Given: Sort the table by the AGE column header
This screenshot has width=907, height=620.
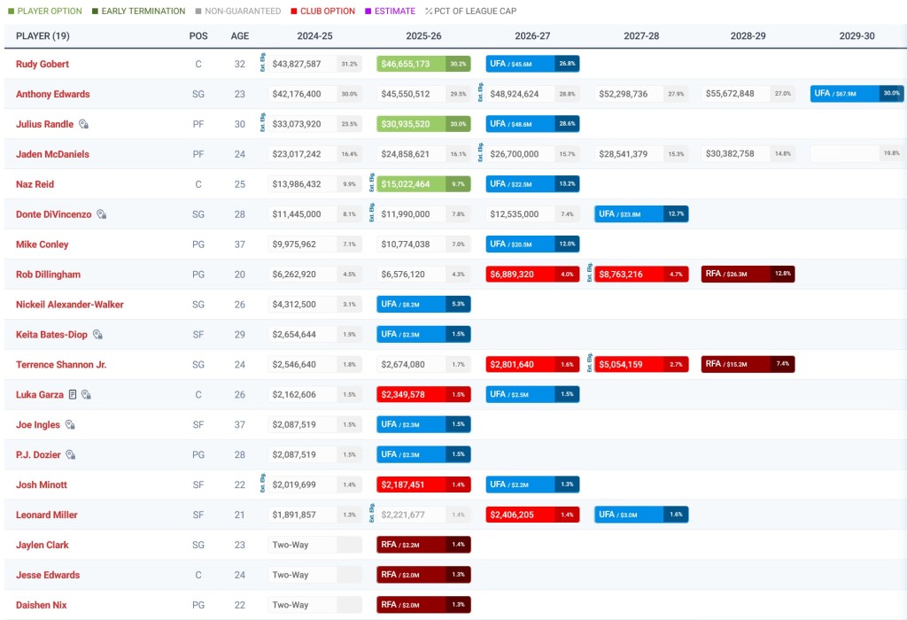Looking at the screenshot, I should tap(240, 36).
